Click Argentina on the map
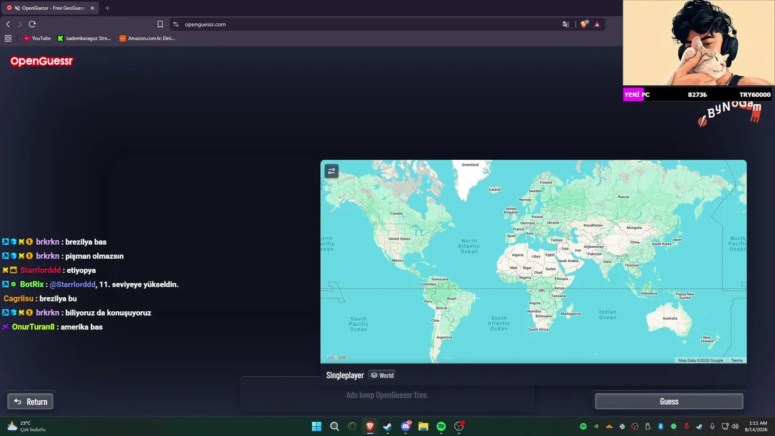 click(x=444, y=337)
